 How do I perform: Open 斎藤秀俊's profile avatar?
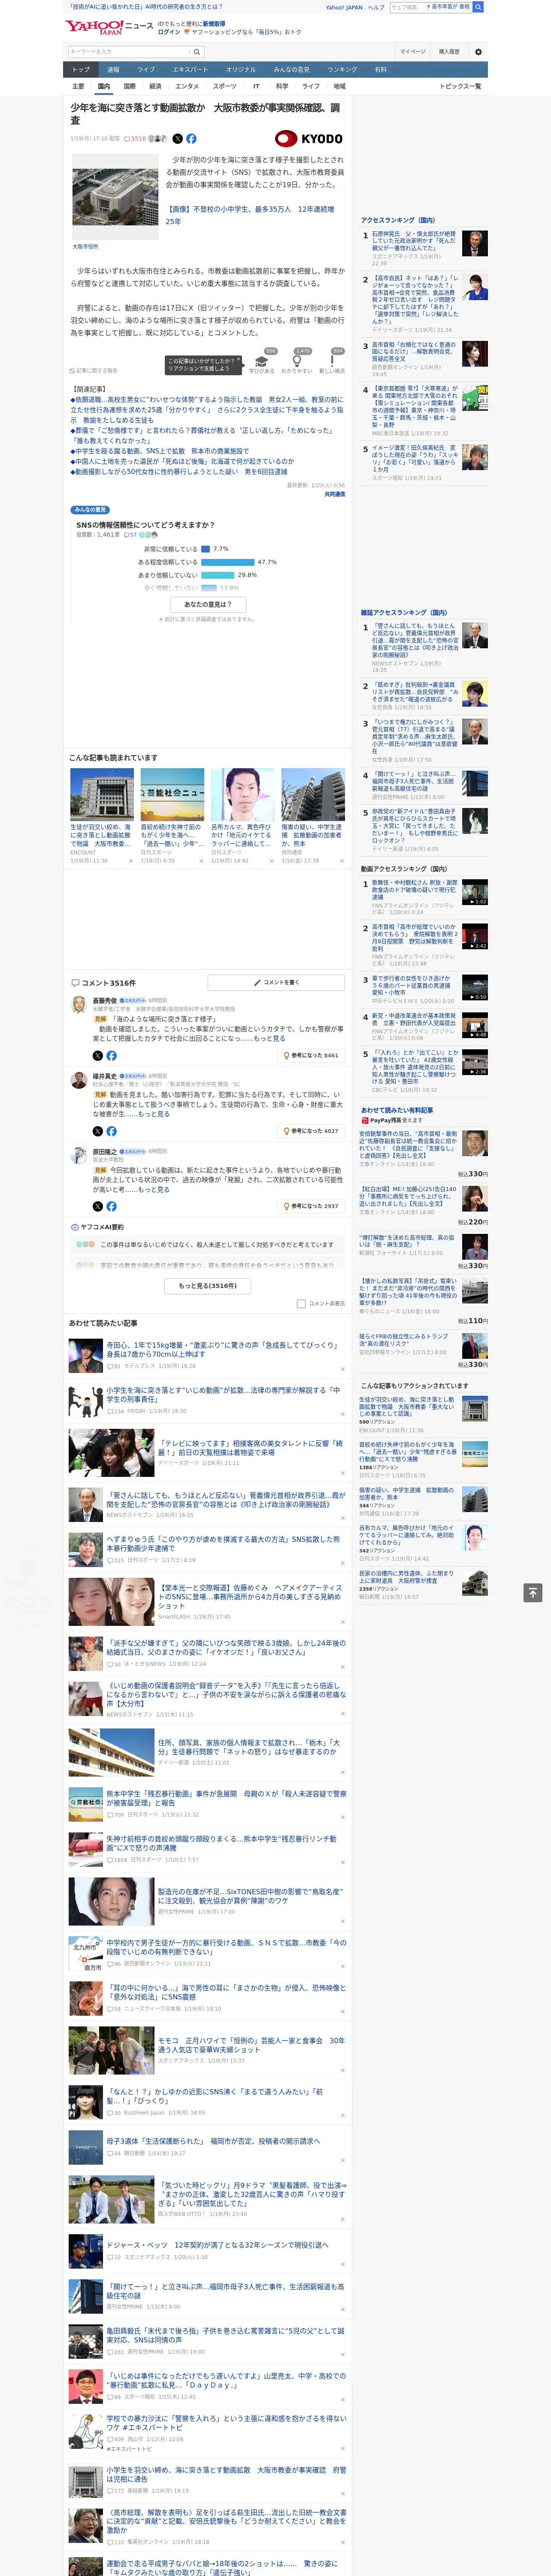(x=78, y=1005)
